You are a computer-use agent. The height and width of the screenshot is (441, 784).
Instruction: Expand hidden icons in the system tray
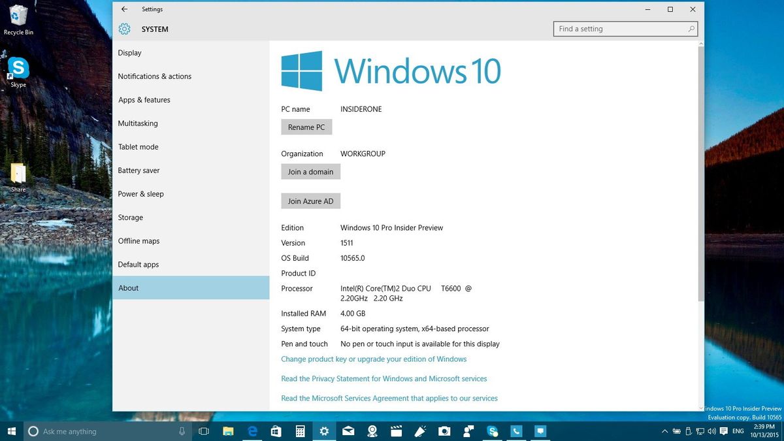point(665,431)
